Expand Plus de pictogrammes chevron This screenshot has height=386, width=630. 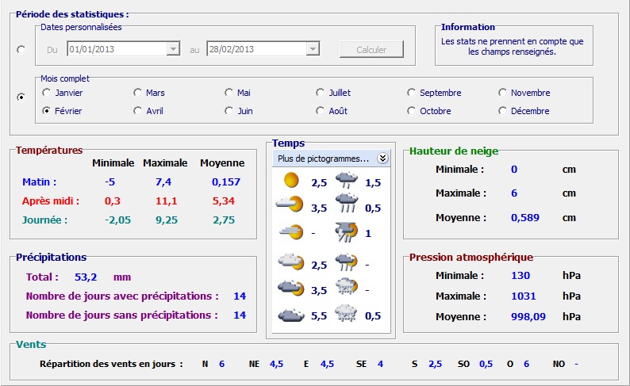click(382, 159)
